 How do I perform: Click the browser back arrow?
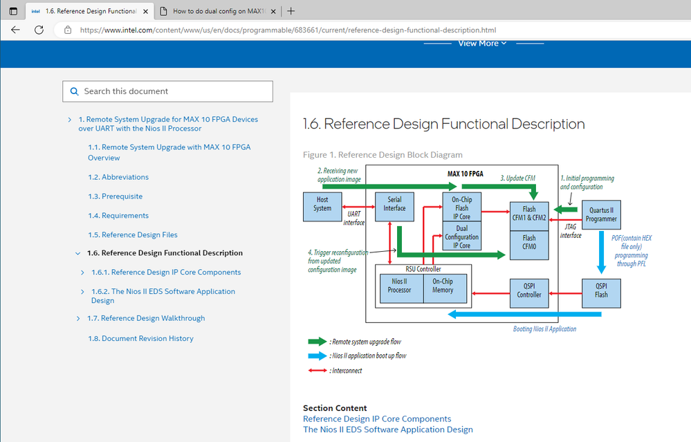tap(15, 30)
